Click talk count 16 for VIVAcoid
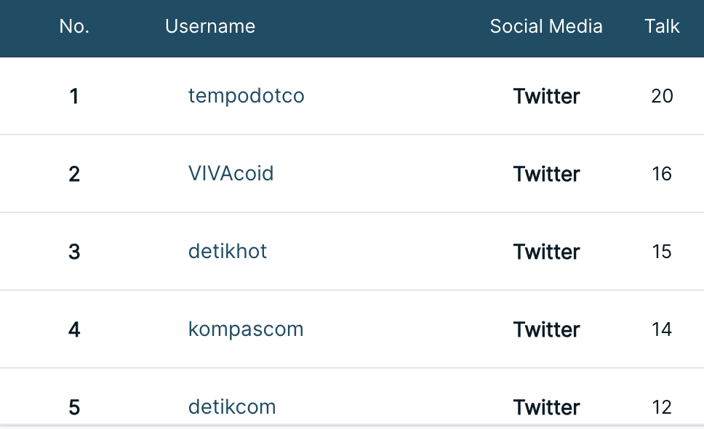The height and width of the screenshot is (429, 704). click(663, 174)
